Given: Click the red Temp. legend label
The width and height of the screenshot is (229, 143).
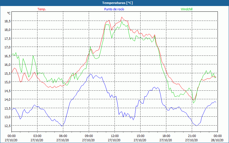Looking at the screenshot, I should (42, 9).
